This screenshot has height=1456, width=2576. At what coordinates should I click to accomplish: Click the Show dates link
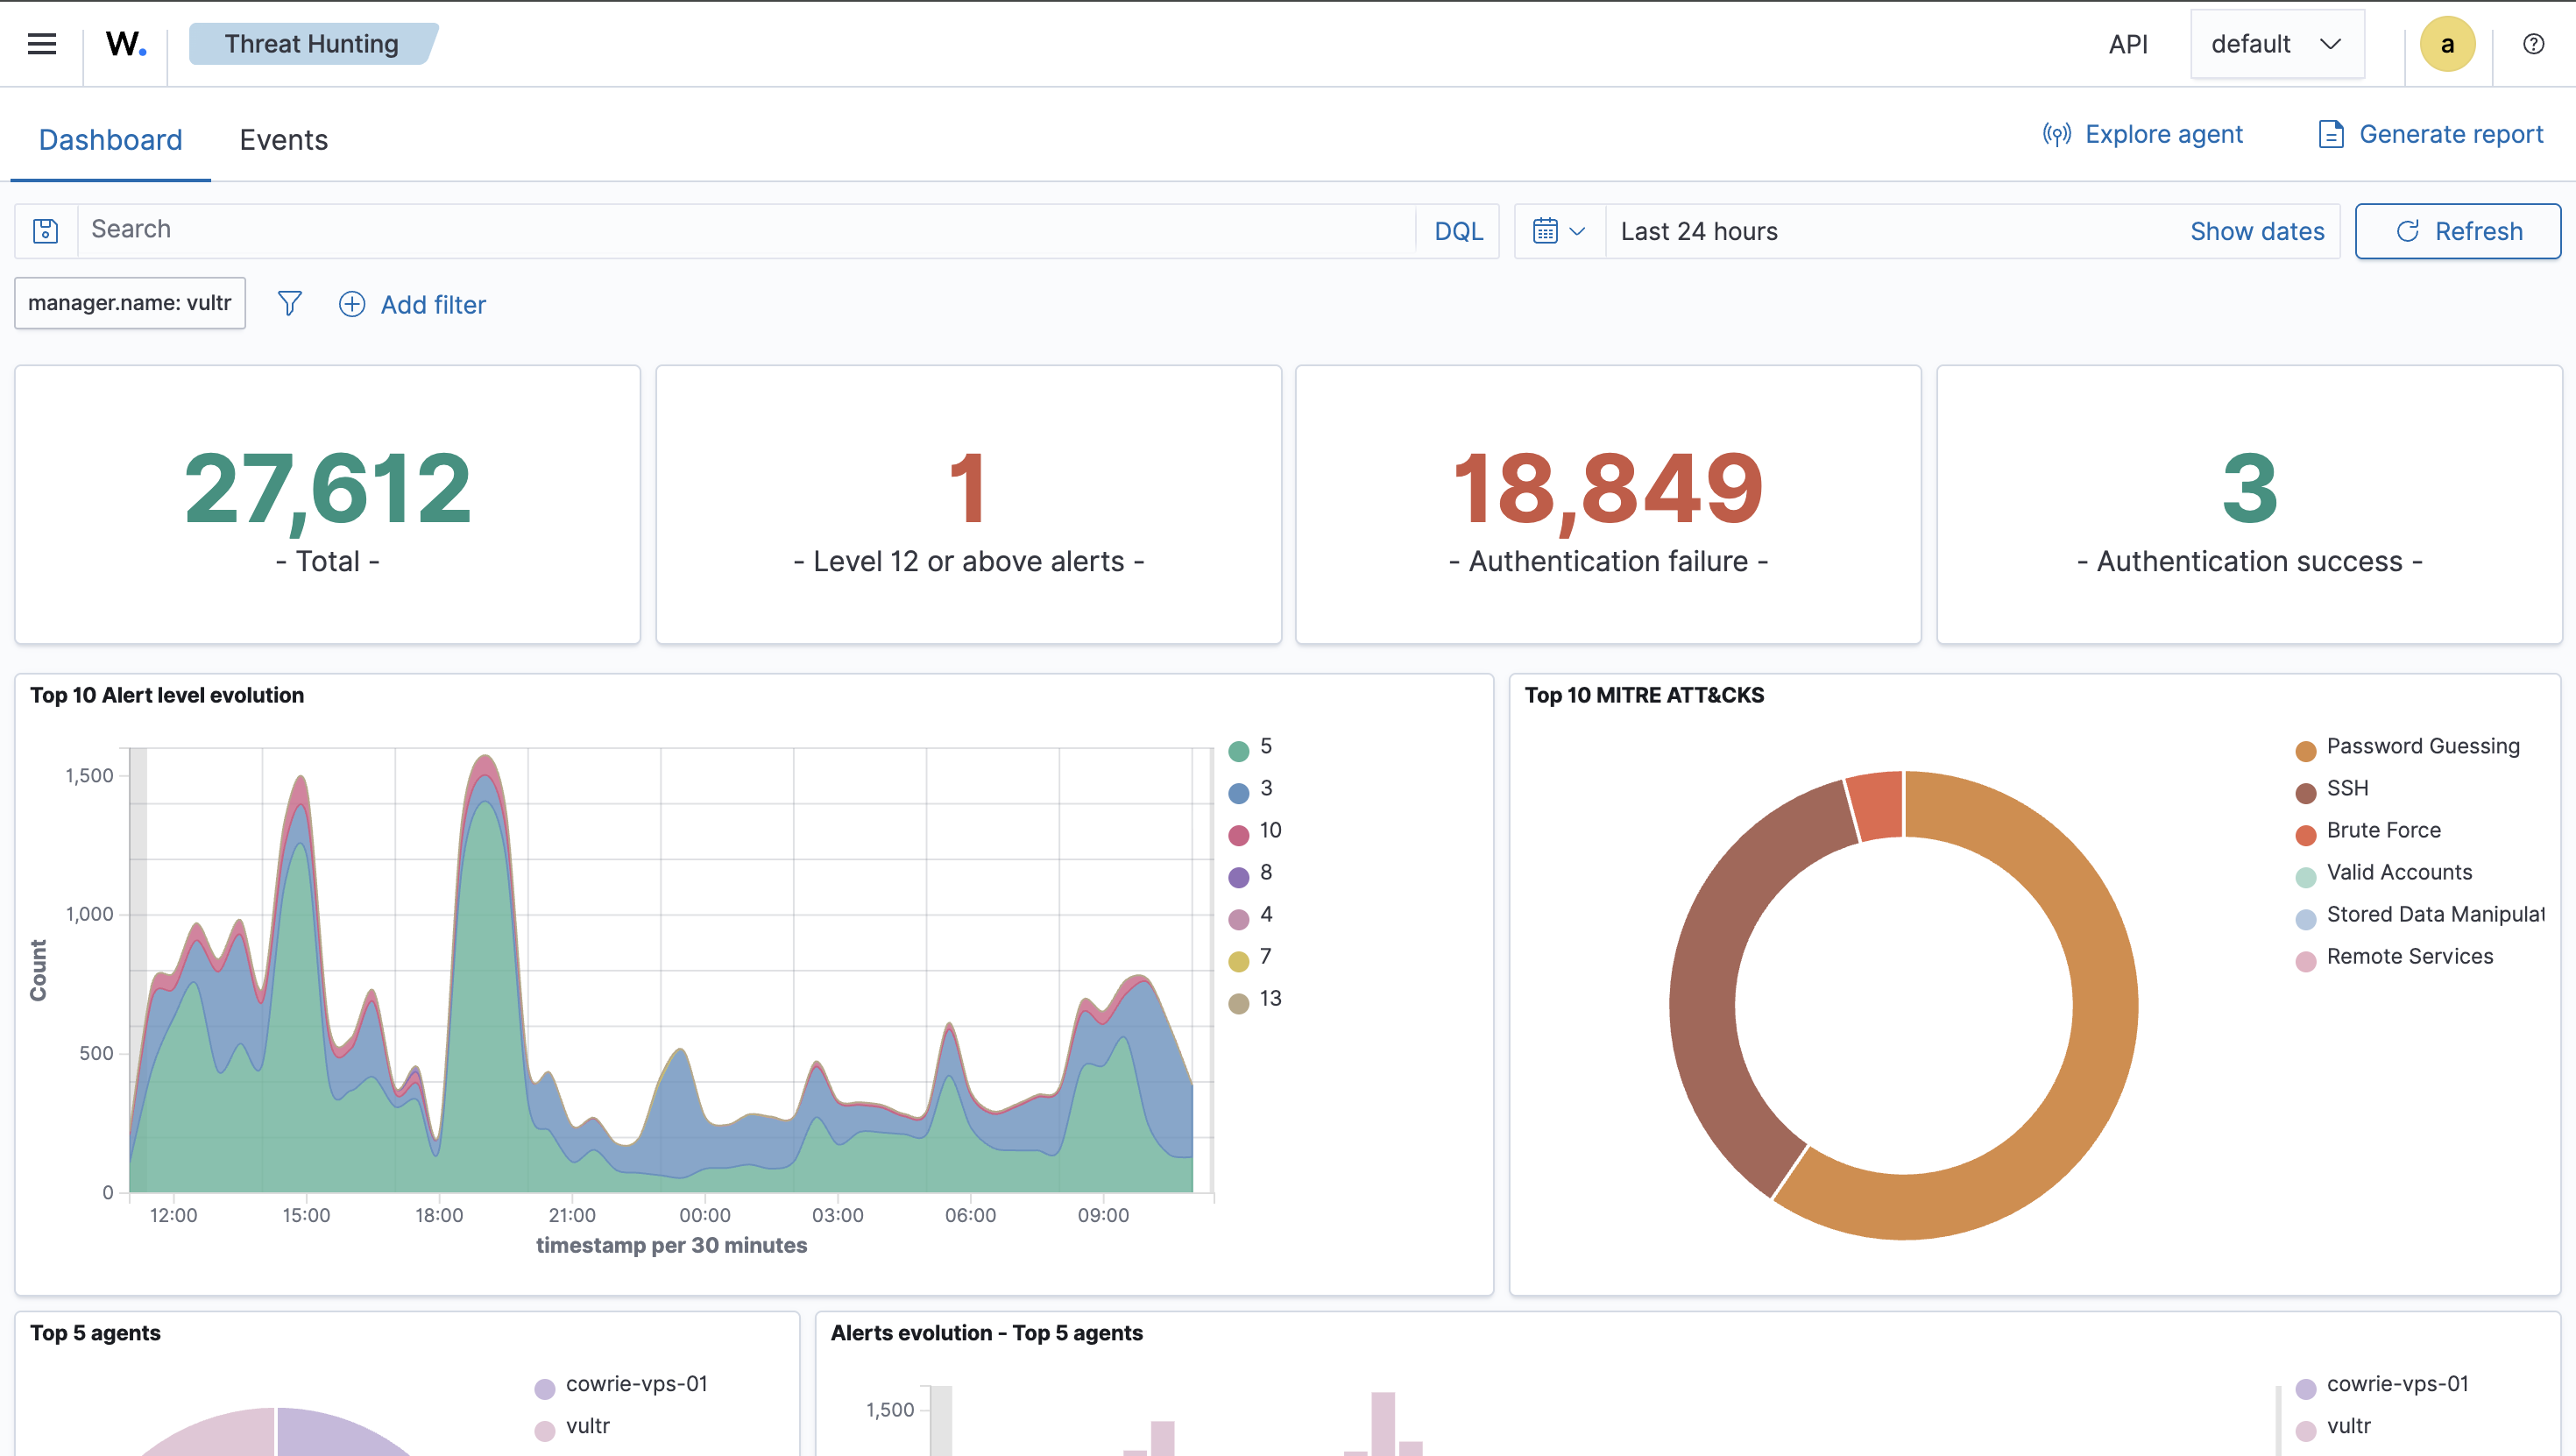[x=2256, y=231]
